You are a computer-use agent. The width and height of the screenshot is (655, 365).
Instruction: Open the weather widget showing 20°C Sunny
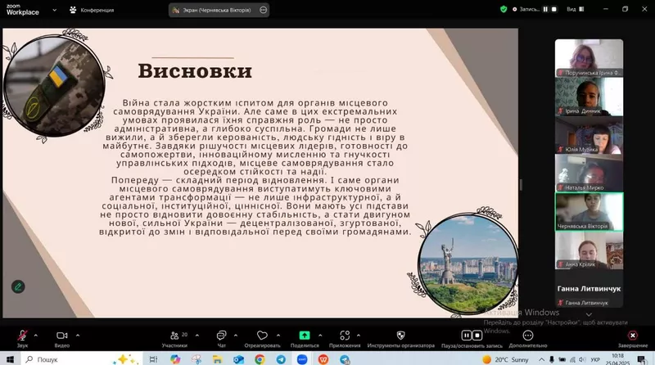(x=505, y=359)
